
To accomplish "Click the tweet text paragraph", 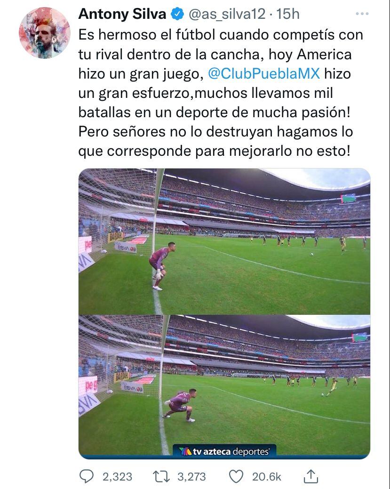I will (221, 93).
